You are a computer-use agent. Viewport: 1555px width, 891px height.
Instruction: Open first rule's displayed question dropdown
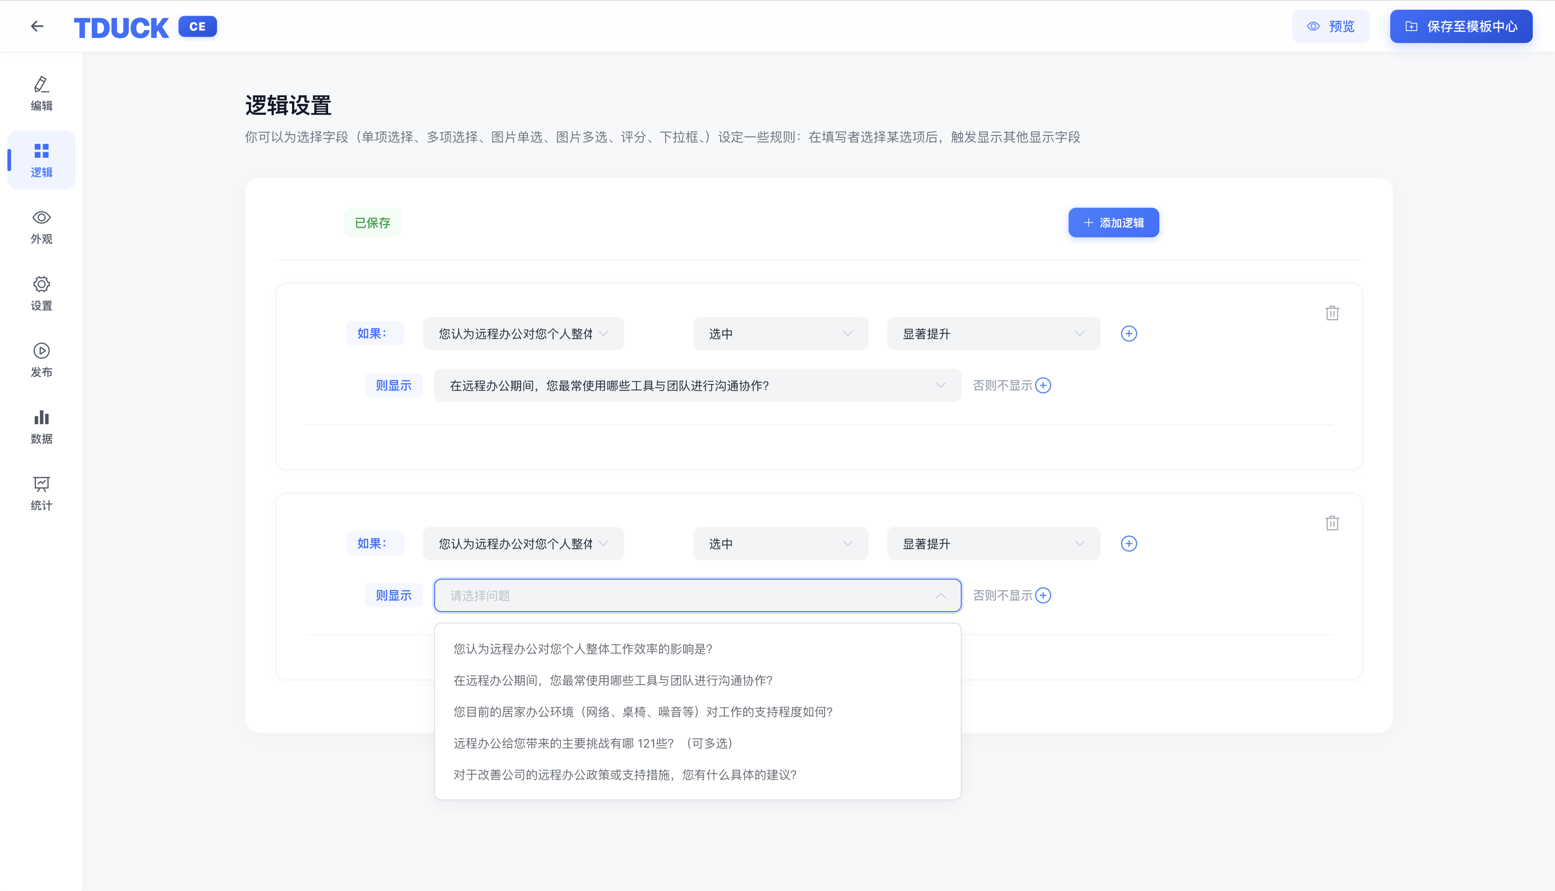(x=698, y=385)
